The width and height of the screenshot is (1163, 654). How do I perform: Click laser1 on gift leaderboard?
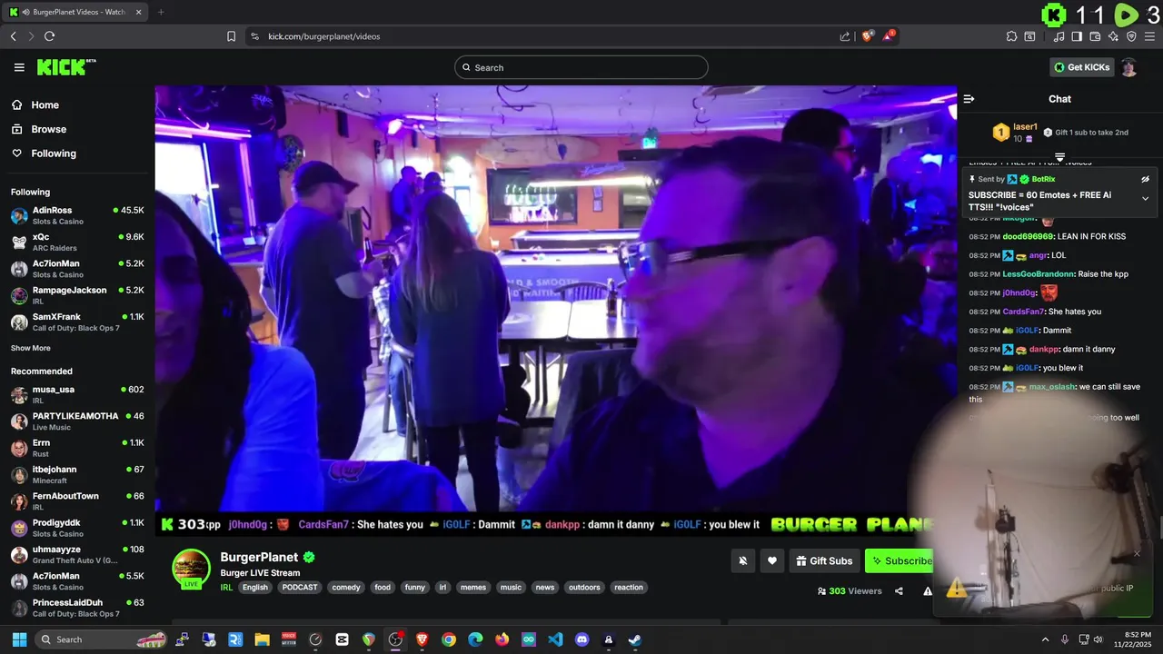pos(1025,126)
